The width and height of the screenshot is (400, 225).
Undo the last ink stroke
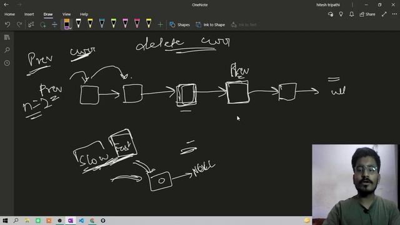point(7,24)
